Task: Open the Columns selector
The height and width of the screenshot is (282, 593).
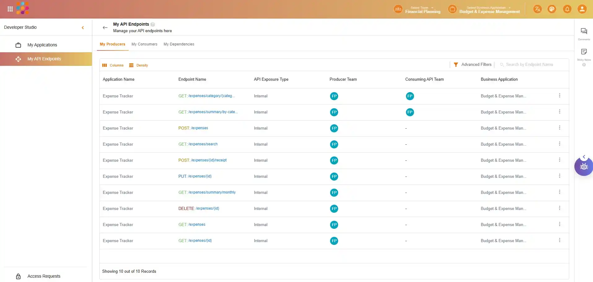Action: point(113,65)
